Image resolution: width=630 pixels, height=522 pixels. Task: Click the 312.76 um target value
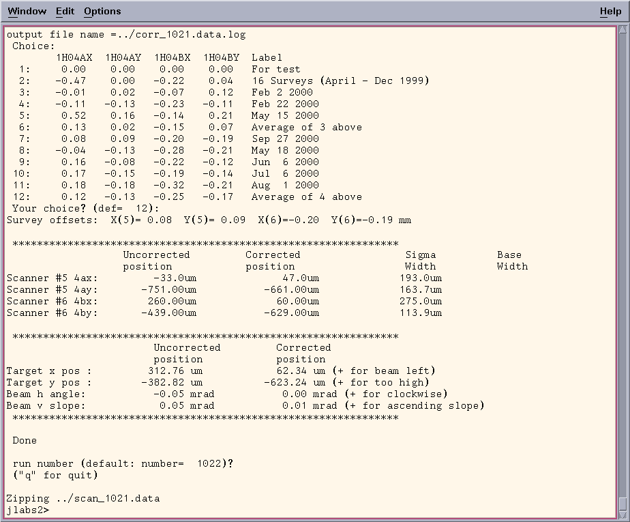[x=175, y=371]
